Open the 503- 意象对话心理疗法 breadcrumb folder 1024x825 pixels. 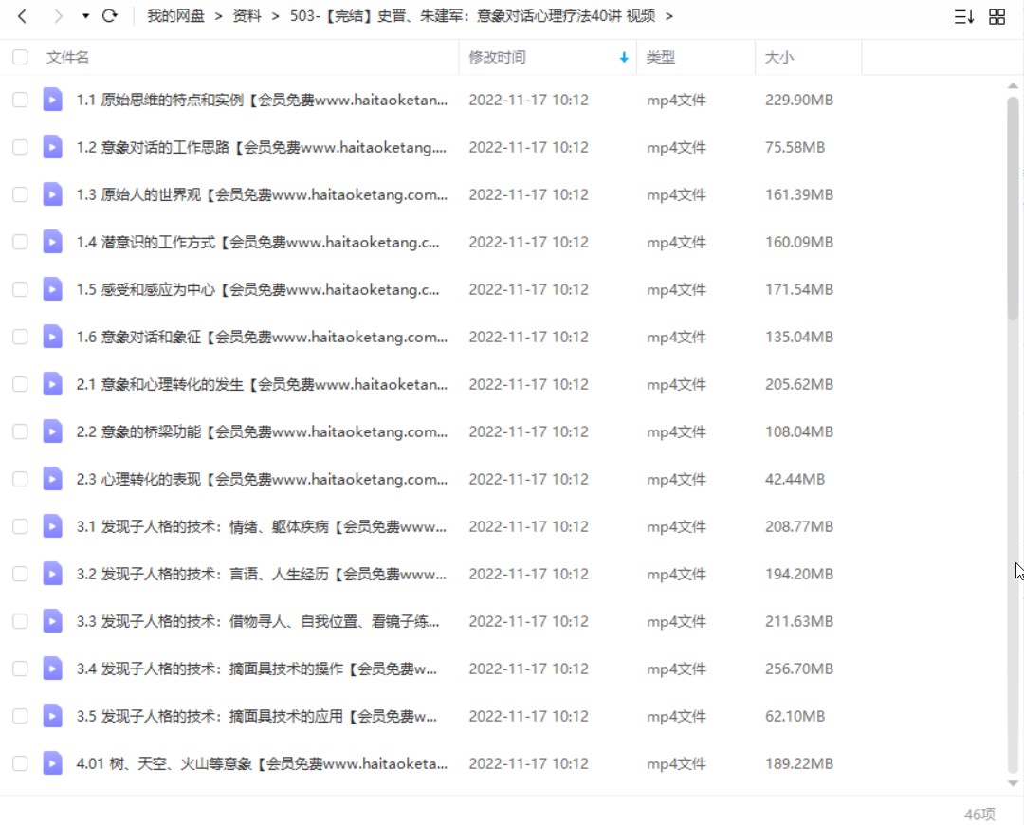tap(473, 16)
